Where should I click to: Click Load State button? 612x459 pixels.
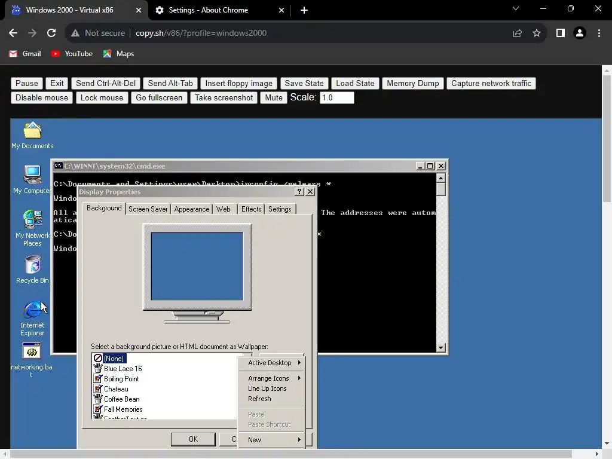coord(355,83)
